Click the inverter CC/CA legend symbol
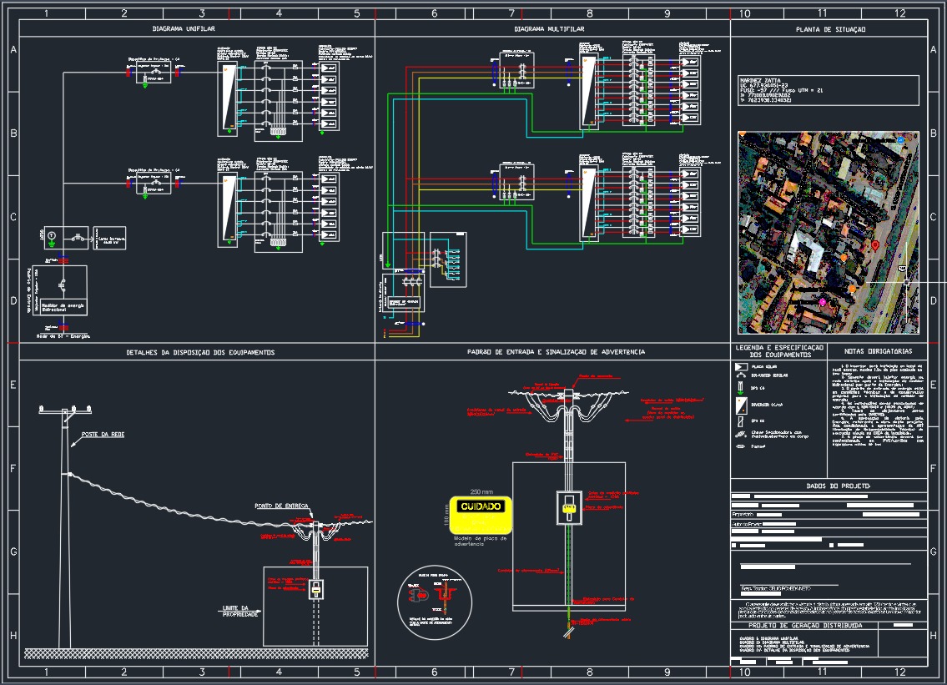This screenshot has width=947, height=685. pos(741,405)
